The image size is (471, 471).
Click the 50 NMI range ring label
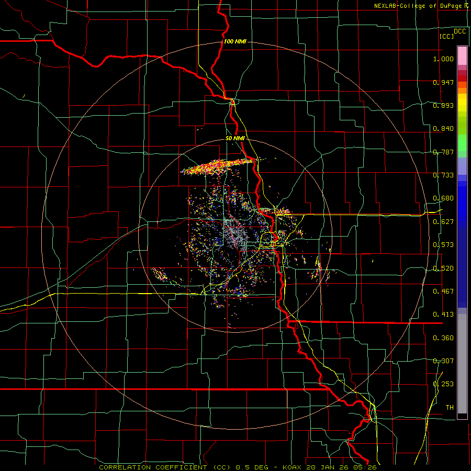click(x=235, y=139)
